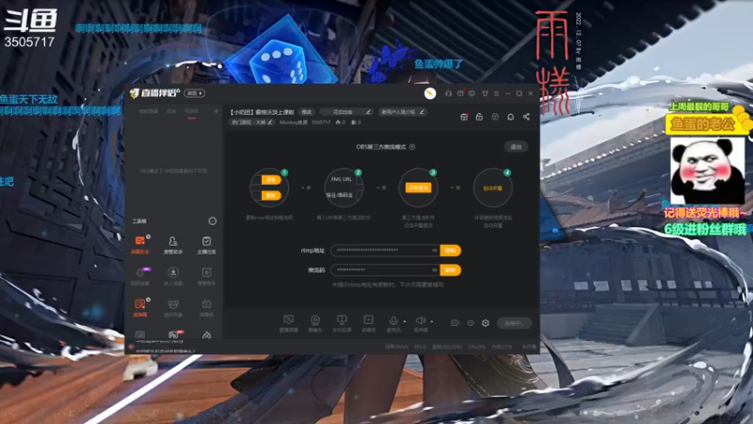Copy the rtmp address with orange button

[450, 251]
